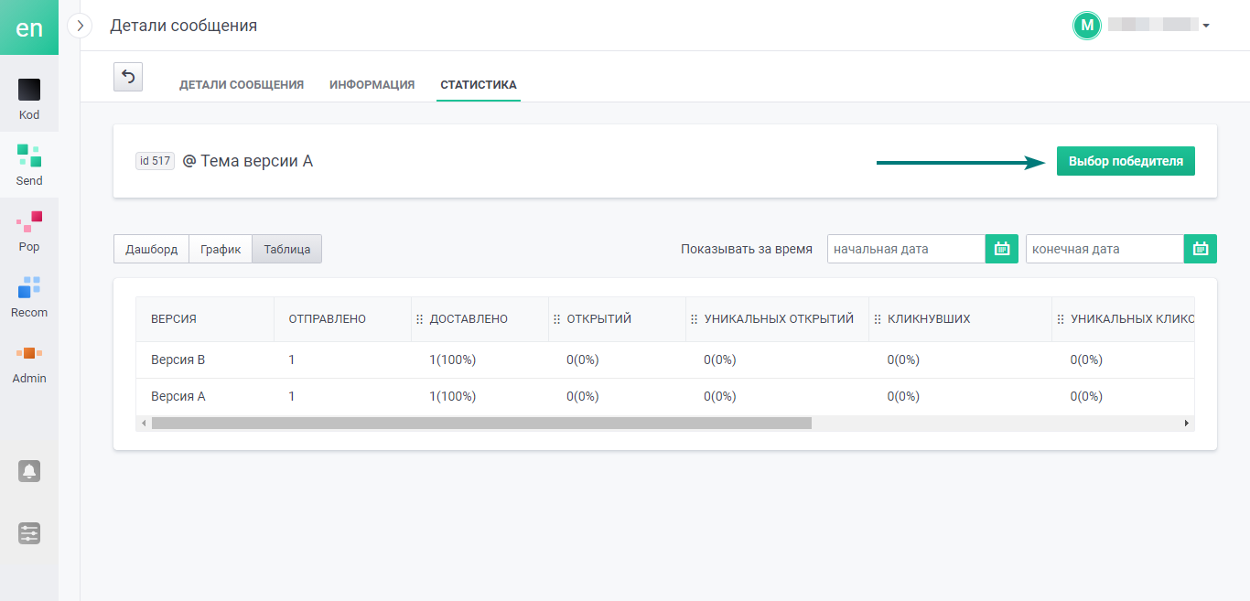Open the Send module in sidebar
The width and height of the screenshot is (1250, 601).
click(x=29, y=165)
